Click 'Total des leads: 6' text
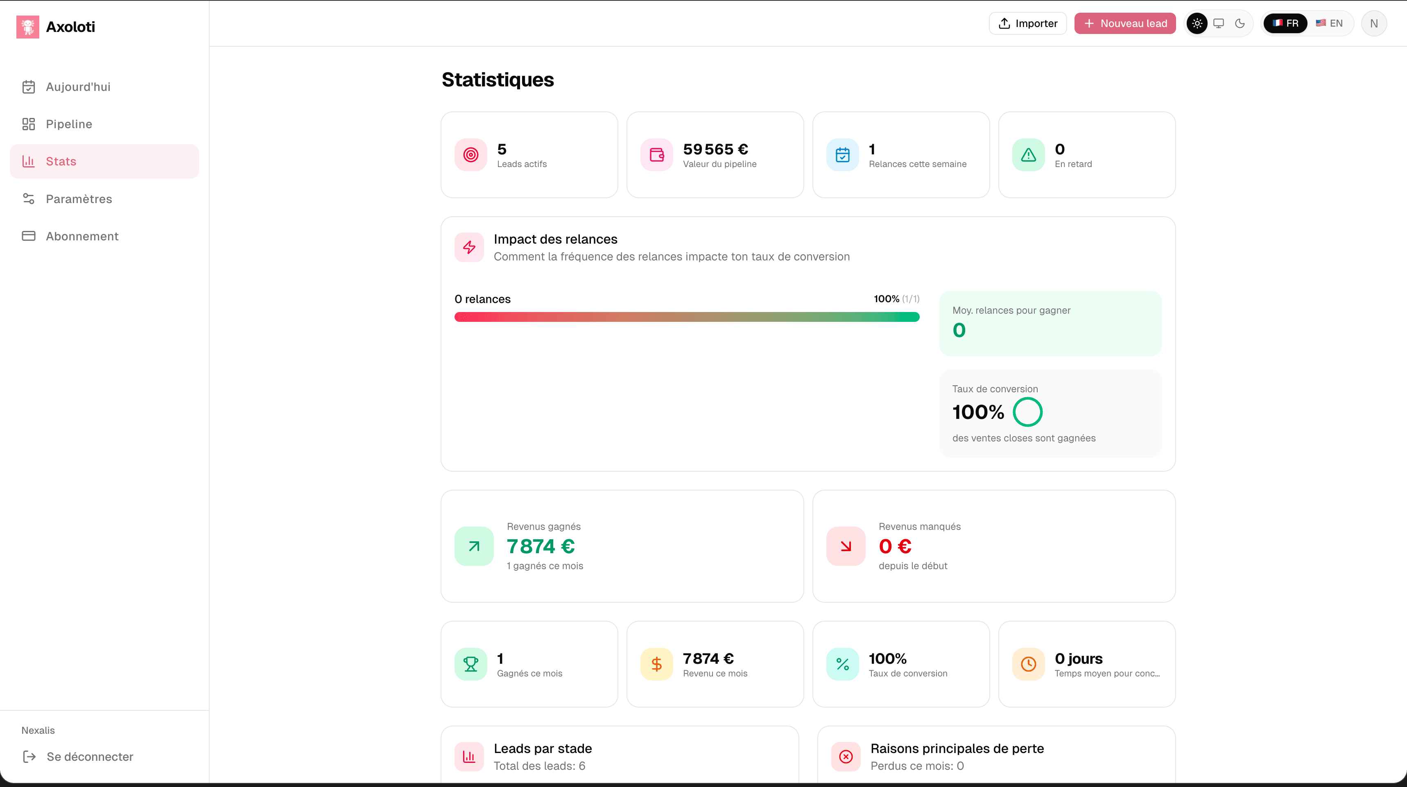This screenshot has height=787, width=1407. click(x=539, y=766)
